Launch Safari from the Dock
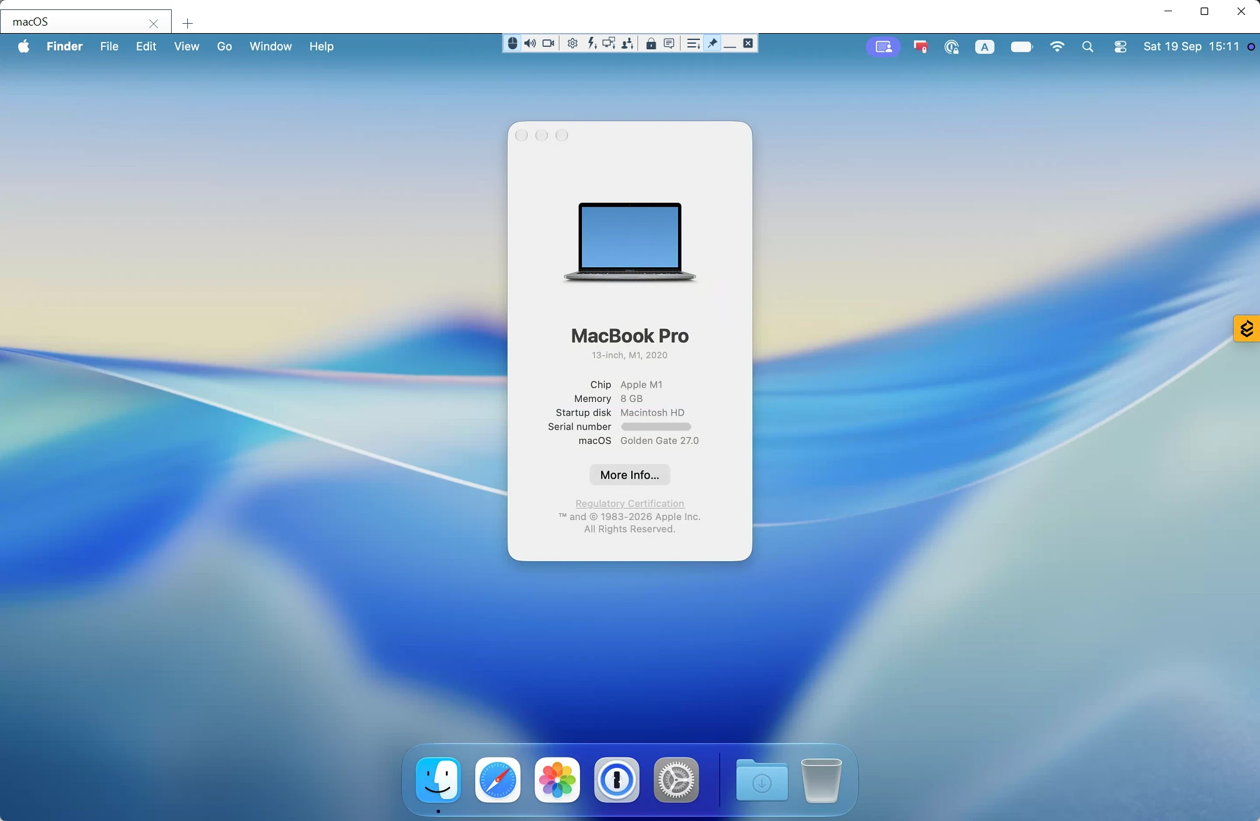 click(x=498, y=780)
